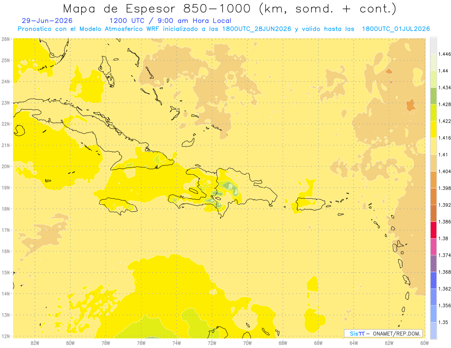The image size is (451, 348).
Task: Click the 70W longitude axis label
Action: 247,343
